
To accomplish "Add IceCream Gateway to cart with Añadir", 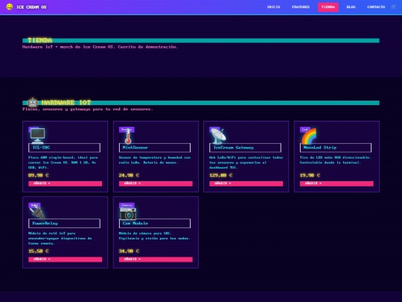I will (x=246, y=183).
